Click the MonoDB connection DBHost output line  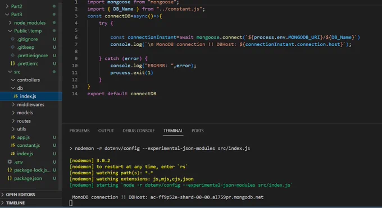(167, 197)
